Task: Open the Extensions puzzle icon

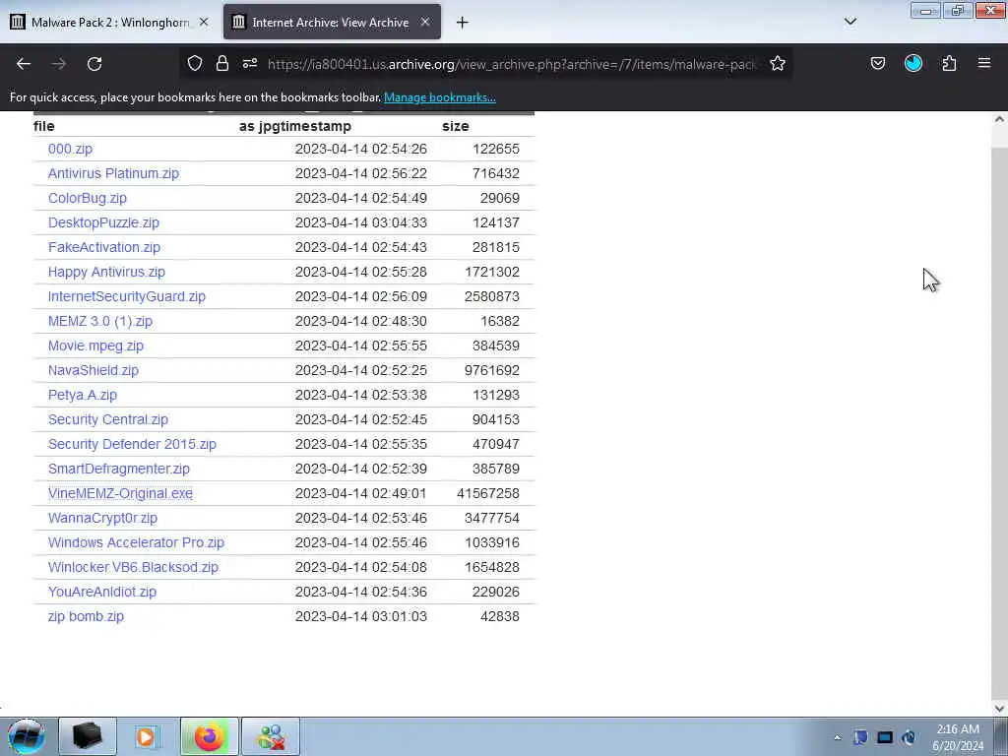Action: point(950,63)
